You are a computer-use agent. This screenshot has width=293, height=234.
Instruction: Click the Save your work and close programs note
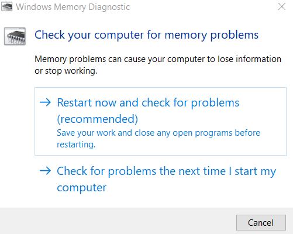(x=158, y=139)
